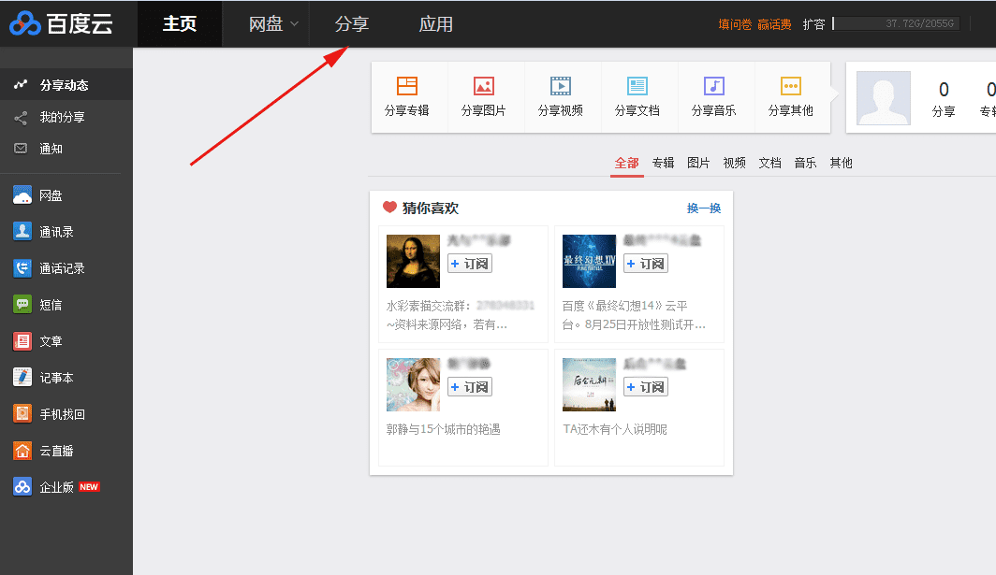The height and width of the screenshot is (575, 996).
Task: Click the 记事本 notepad icon
Action: [22, 378]
